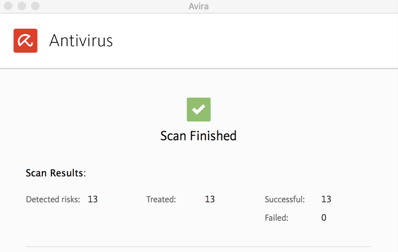This screenshot has width=398, height=252.
Task: Select the Treated count 13
Action: 210,199
